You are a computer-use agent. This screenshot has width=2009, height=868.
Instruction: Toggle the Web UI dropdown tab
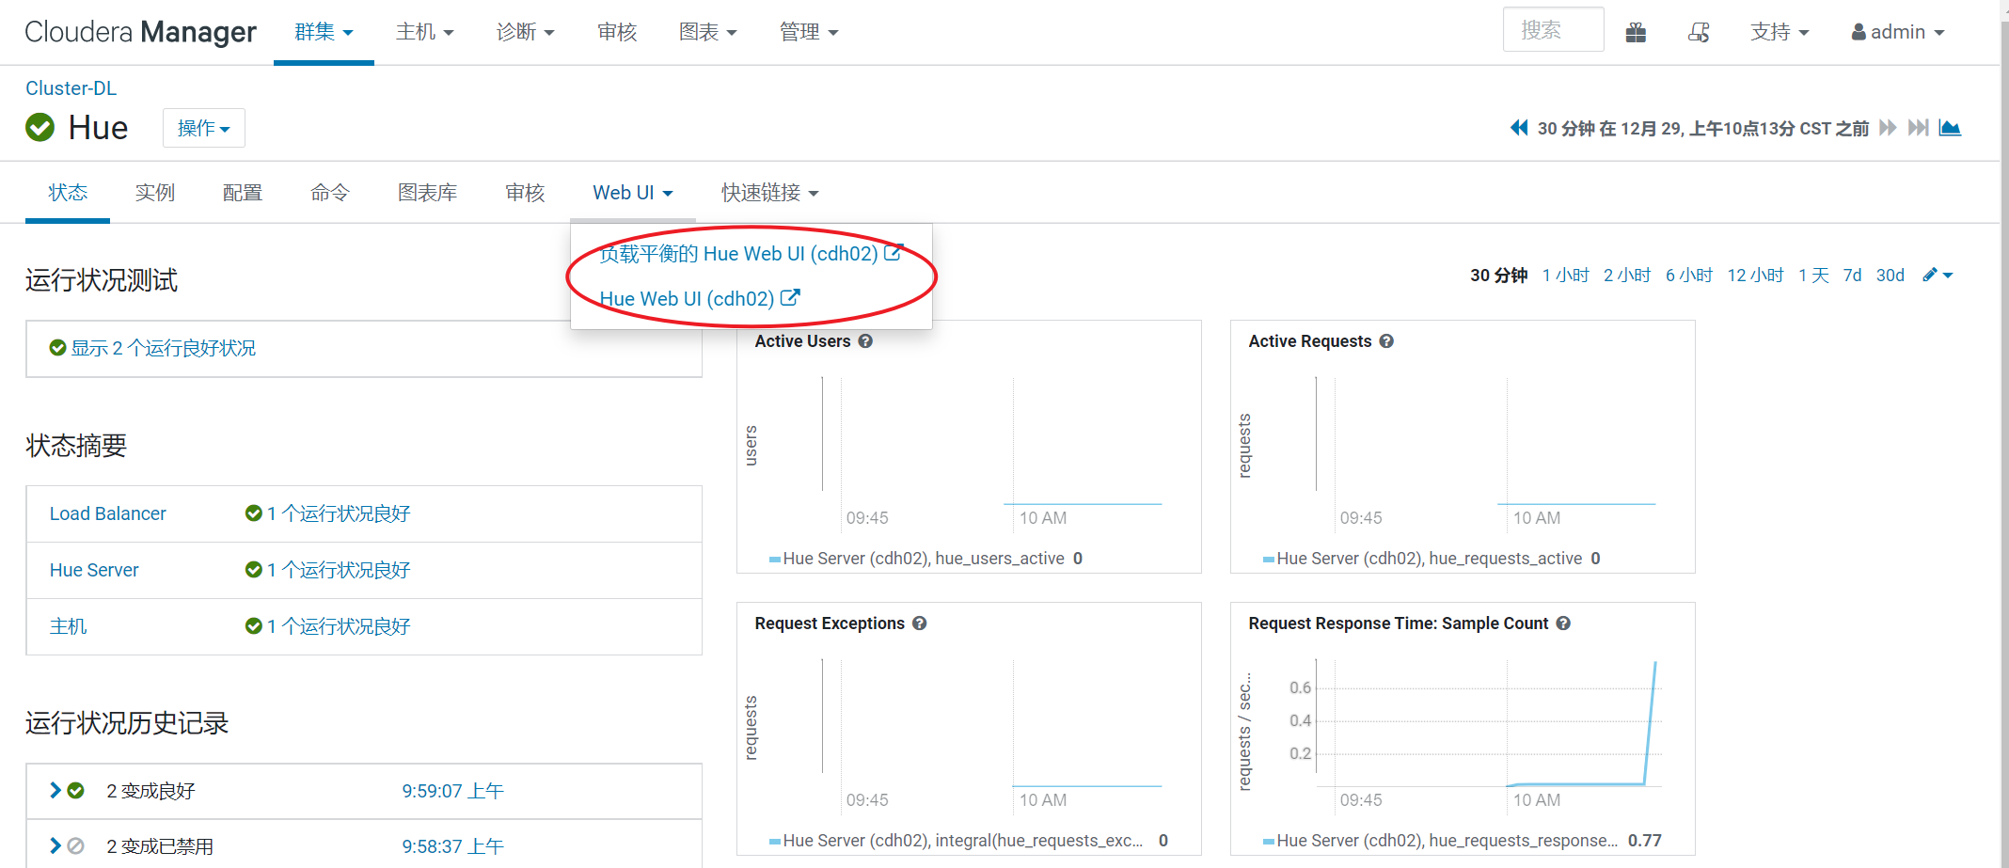[632, 193]
